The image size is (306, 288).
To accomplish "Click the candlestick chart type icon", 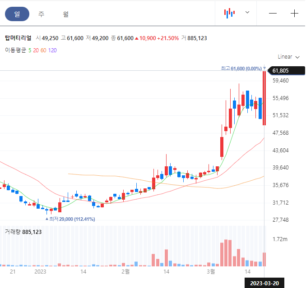I will (229, 13).
